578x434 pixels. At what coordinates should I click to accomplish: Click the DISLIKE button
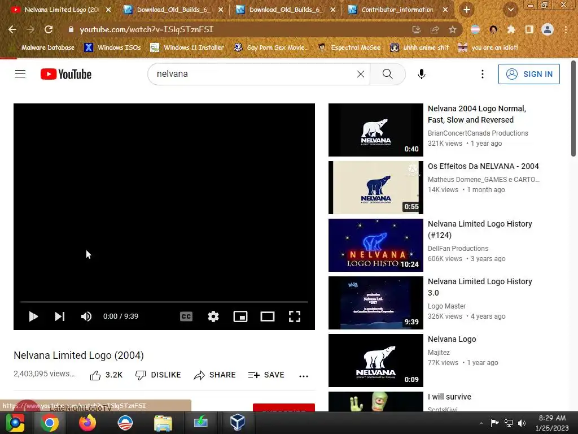158,375
